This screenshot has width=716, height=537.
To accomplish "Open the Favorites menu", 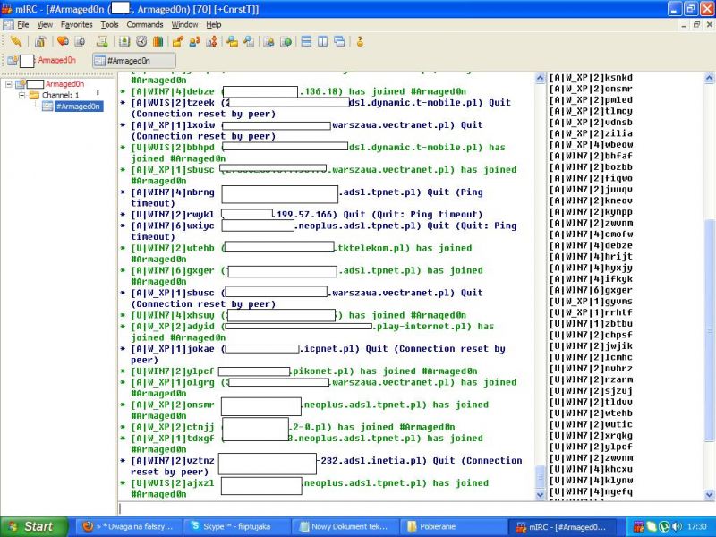I will coord(77,25).
